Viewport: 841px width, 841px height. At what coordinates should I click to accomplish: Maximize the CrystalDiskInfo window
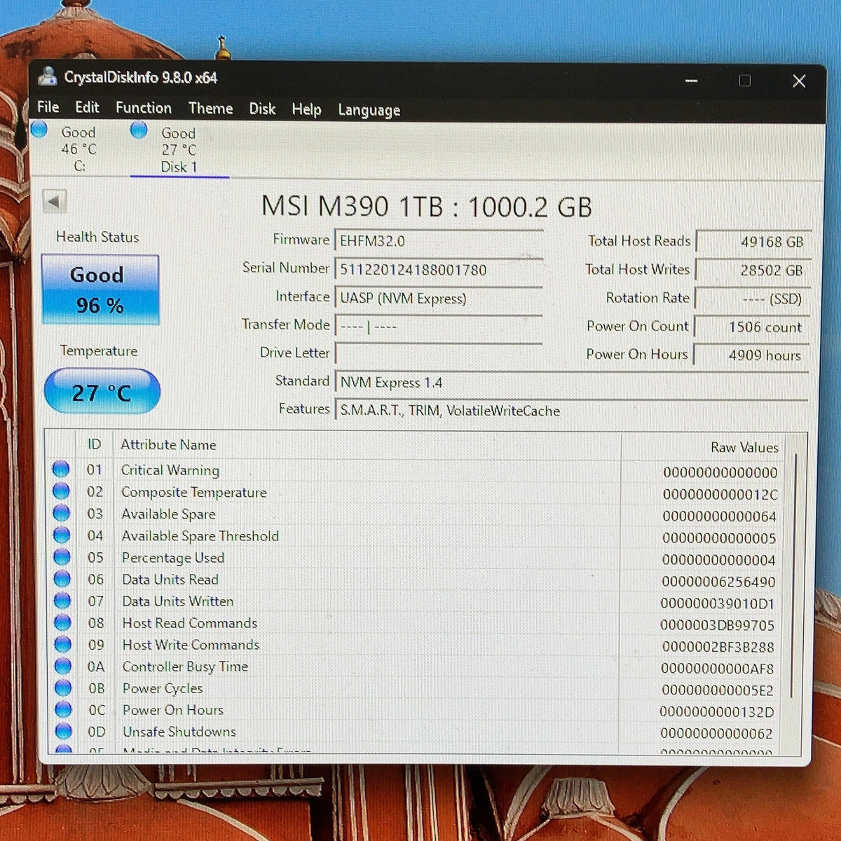745,81
